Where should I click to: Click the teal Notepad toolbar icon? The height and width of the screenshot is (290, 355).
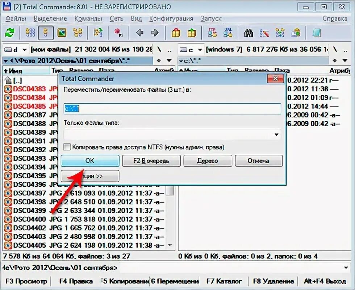coord(316,33)
